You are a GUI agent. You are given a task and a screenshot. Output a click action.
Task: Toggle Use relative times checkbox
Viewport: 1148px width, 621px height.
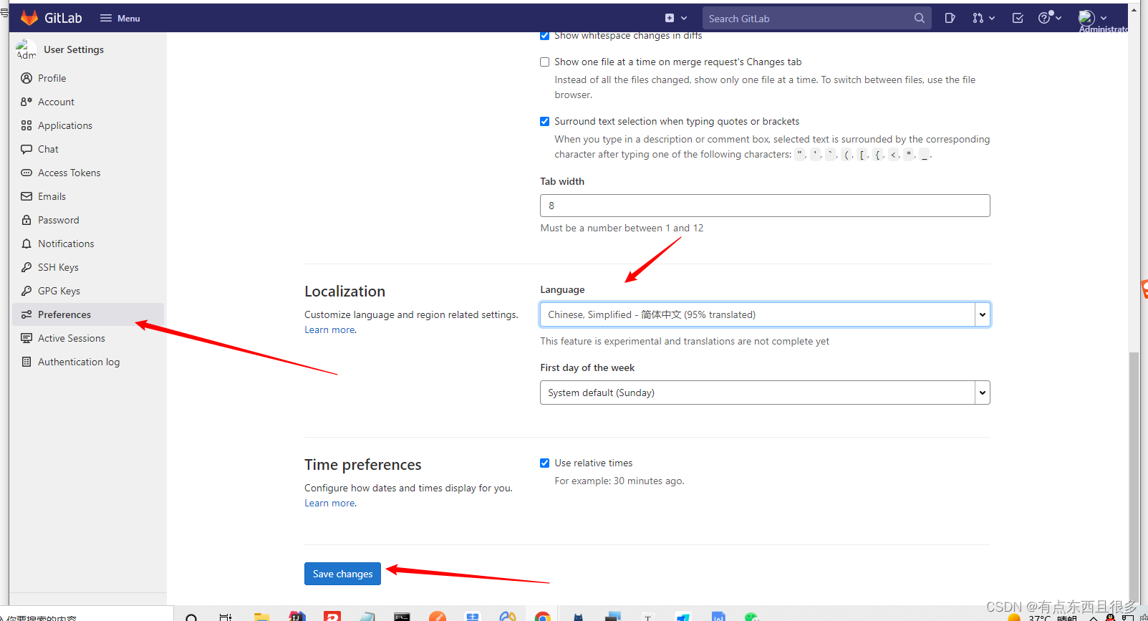point(544,463)
